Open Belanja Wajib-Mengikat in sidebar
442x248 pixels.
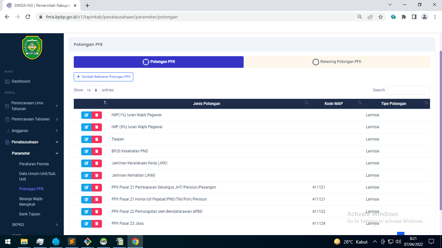(31, 201)
